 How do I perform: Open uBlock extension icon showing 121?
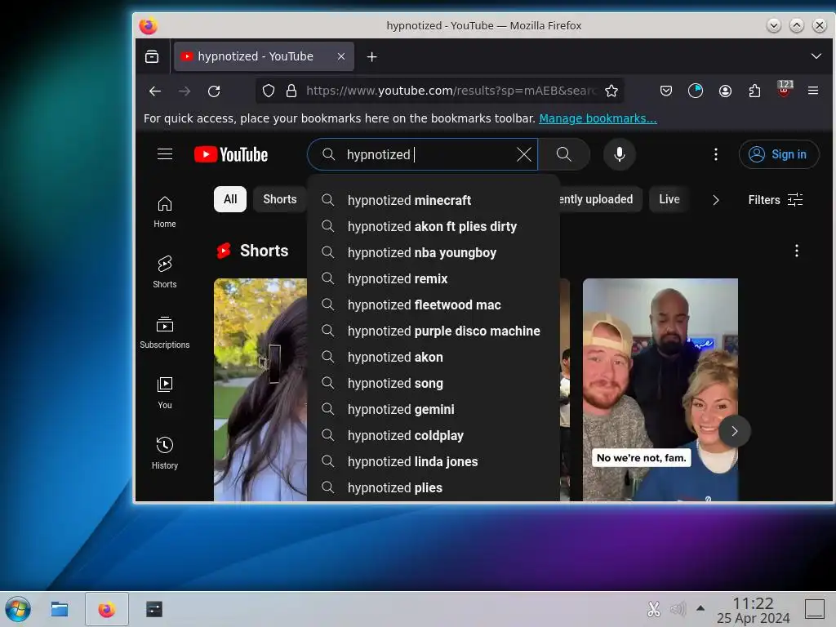784,90
